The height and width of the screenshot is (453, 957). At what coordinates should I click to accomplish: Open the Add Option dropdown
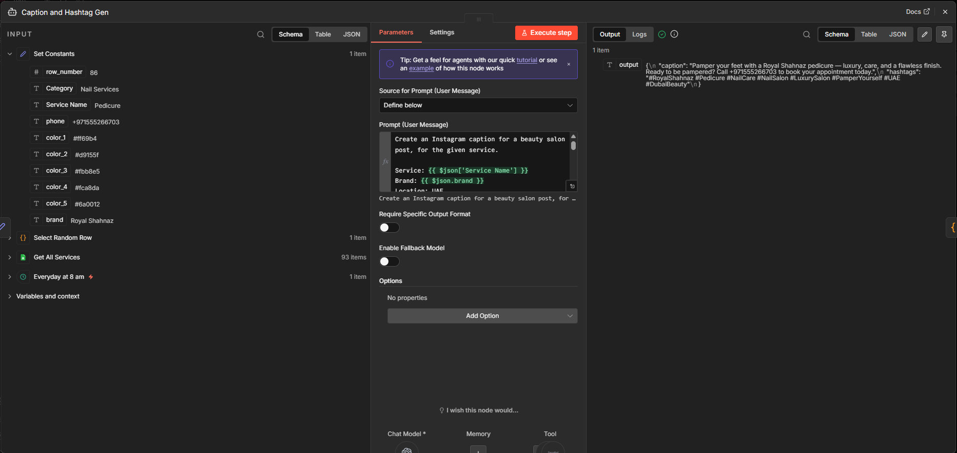coord(482,316)
